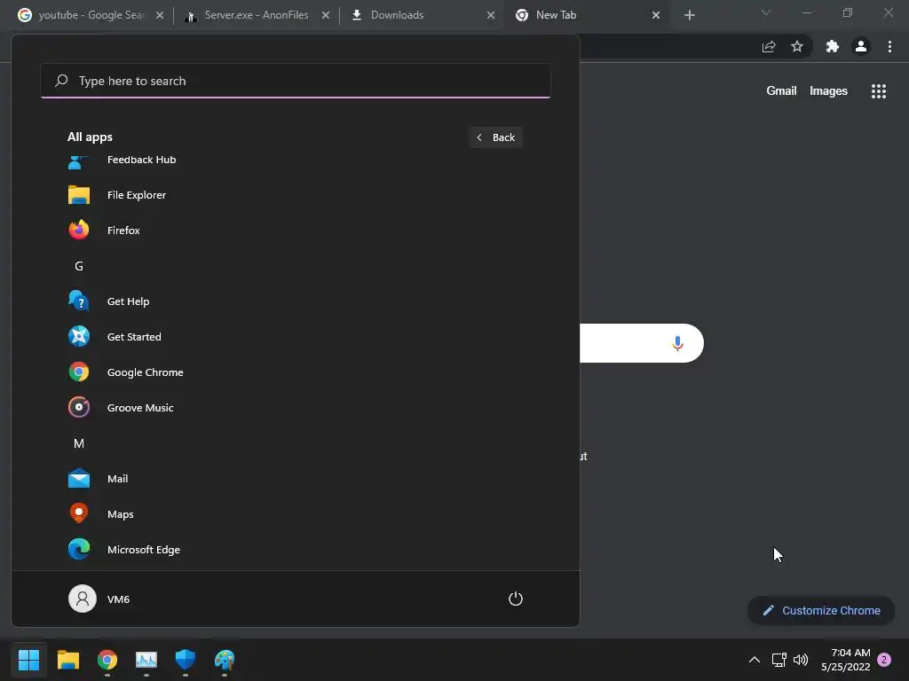The width and height of the screenshot is (909, 681).
Task: Start voice search with the microphone
Action: 677,343
